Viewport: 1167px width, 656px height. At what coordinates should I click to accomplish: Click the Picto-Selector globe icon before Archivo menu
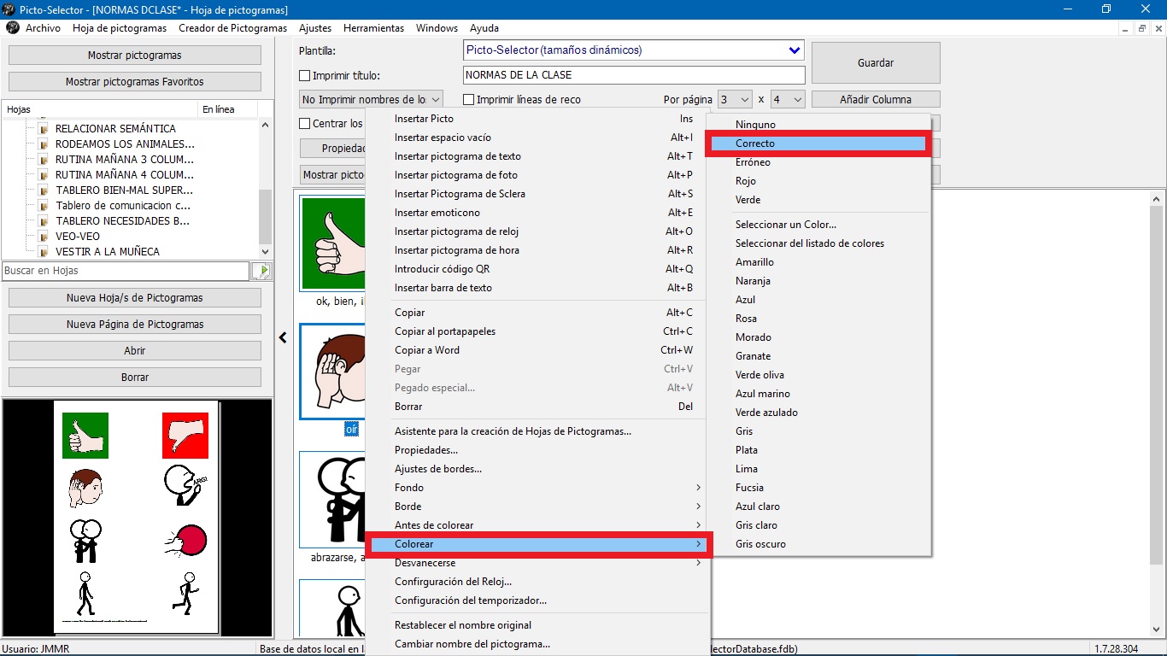(x=12, y=27)
